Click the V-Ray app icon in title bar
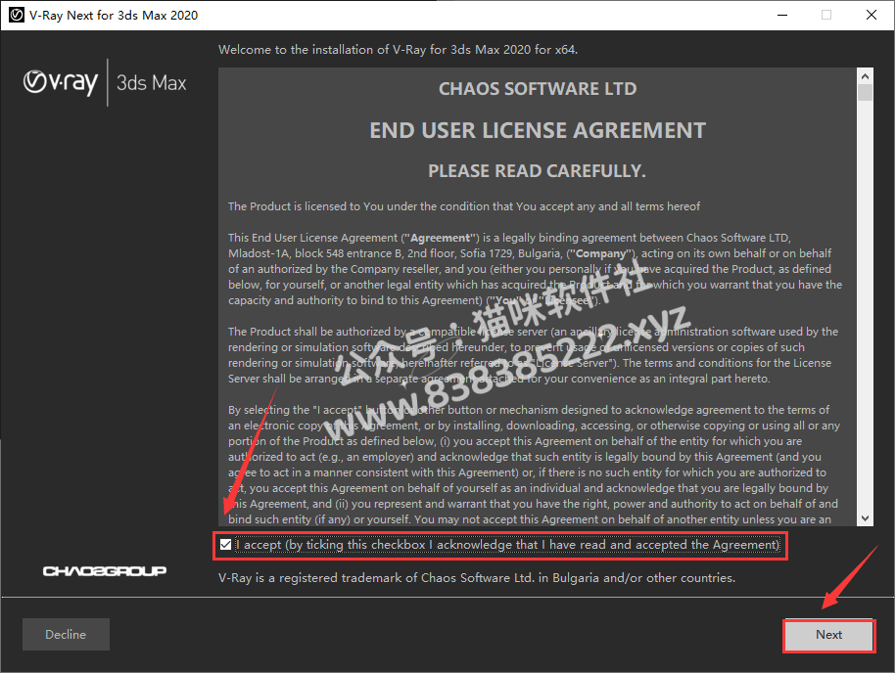 (x=16, y=15)
